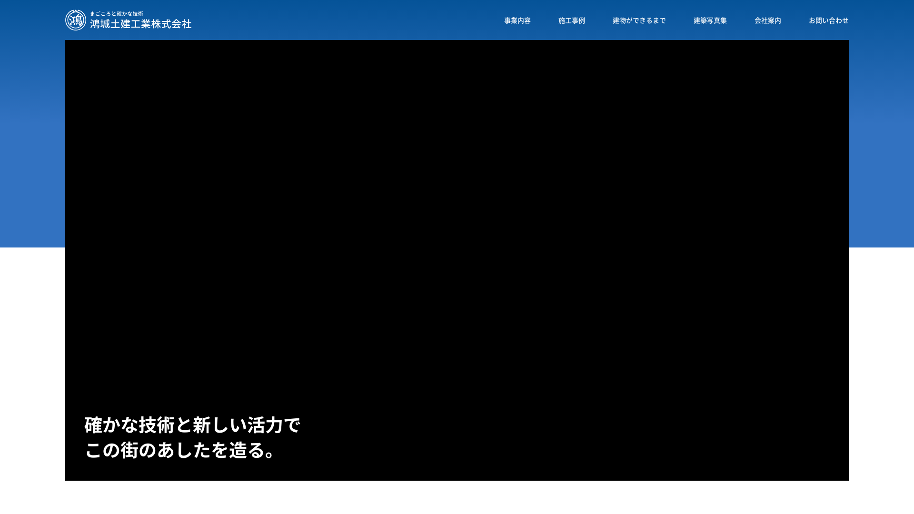Viewport: 914px width, 514px height.
Task: Click center of the hero video
Action: click(x=457, y=260)
